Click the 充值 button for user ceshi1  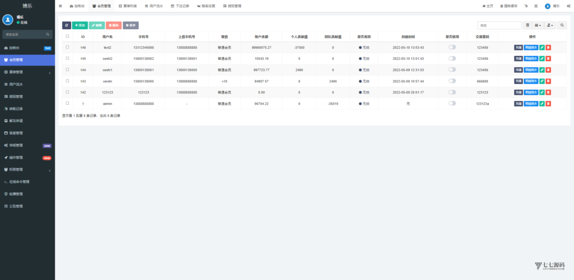518,70
